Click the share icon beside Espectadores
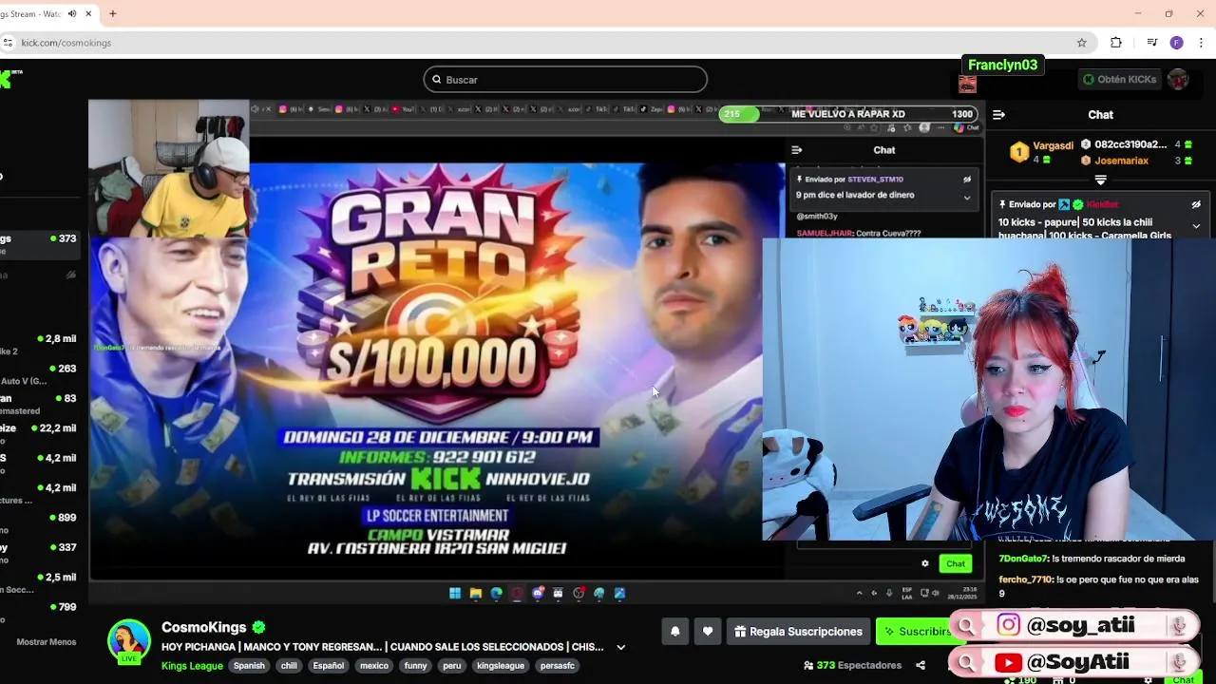This screenshot has width=1216, height=684. click(x=920, y=665)
